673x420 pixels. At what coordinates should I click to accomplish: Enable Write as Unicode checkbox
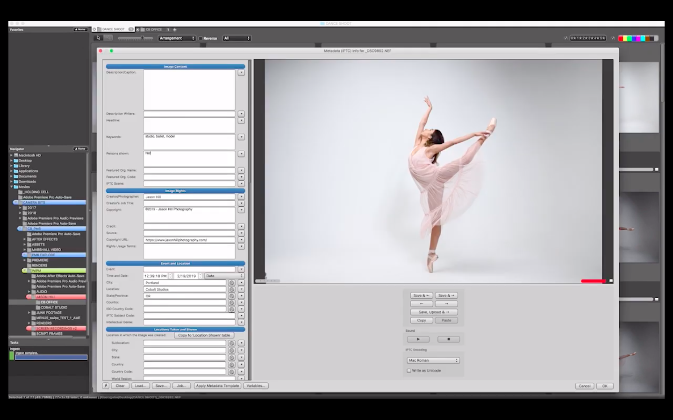coord(409,371)
